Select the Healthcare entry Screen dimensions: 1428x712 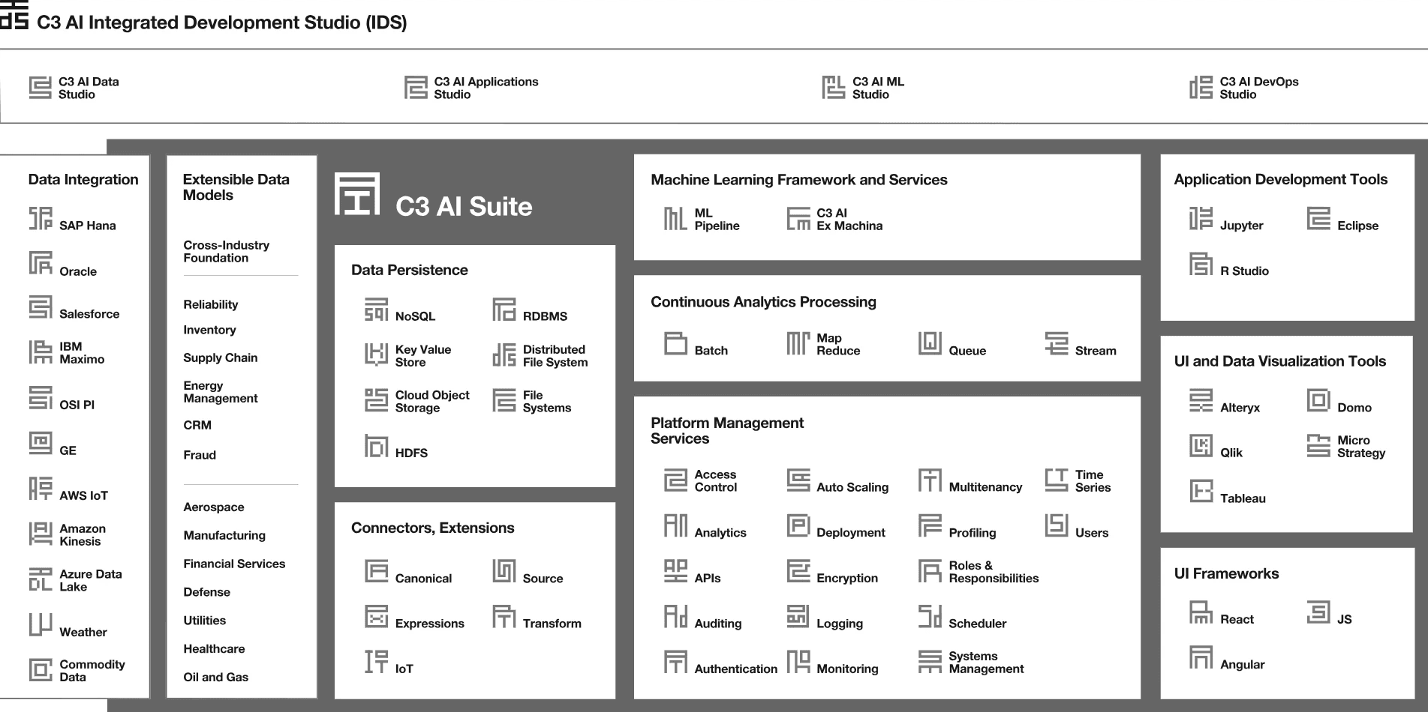[214, 649]
